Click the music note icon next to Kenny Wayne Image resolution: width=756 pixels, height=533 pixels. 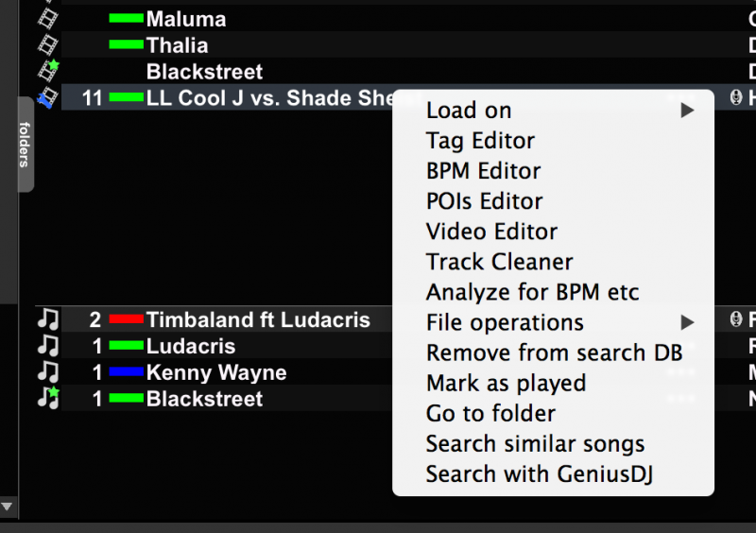(48, 372)
